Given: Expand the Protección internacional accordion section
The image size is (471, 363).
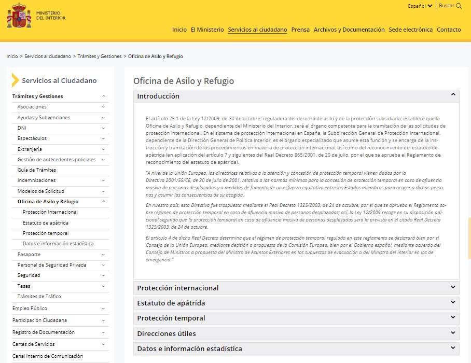Looking at the screenshot, I should tap(296, 288).
